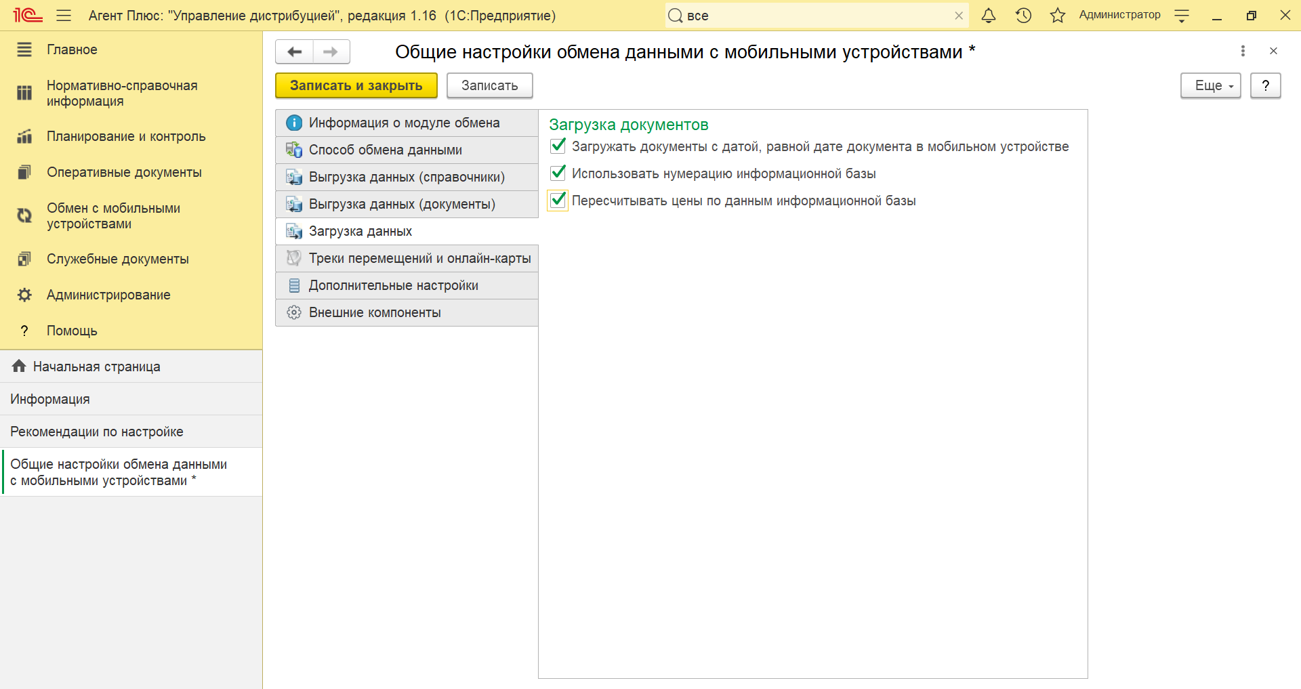Go back with the left arrow button
This screenshot has width=1301, height=689.
tap(294, 52)
